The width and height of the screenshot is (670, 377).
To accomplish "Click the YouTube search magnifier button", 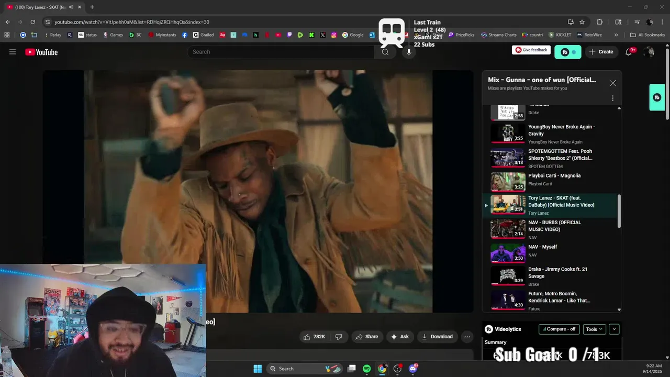I will [x=385, y=52].
